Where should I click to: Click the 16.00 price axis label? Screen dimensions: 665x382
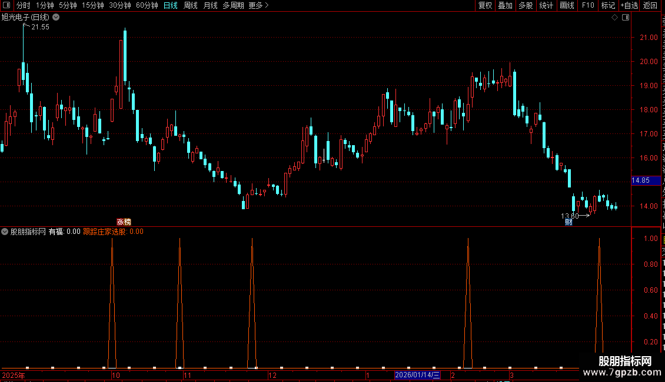(649, 158)
